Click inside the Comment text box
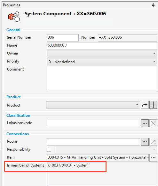 pos(102,78)
